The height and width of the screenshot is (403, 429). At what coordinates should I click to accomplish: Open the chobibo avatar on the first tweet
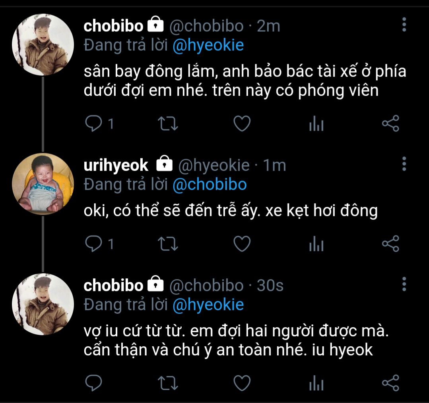(x=43, y=45)
